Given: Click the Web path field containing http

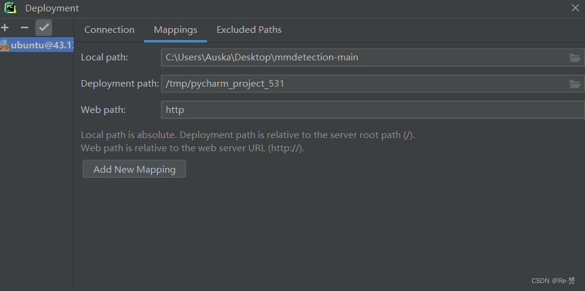Looking at the screenshot, I should [371, 110].
